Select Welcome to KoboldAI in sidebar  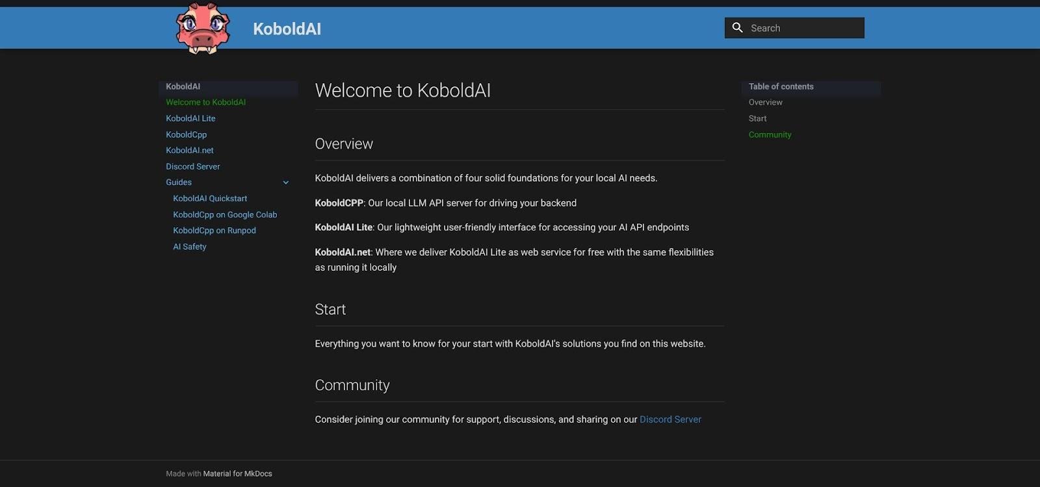pos(205,102)
